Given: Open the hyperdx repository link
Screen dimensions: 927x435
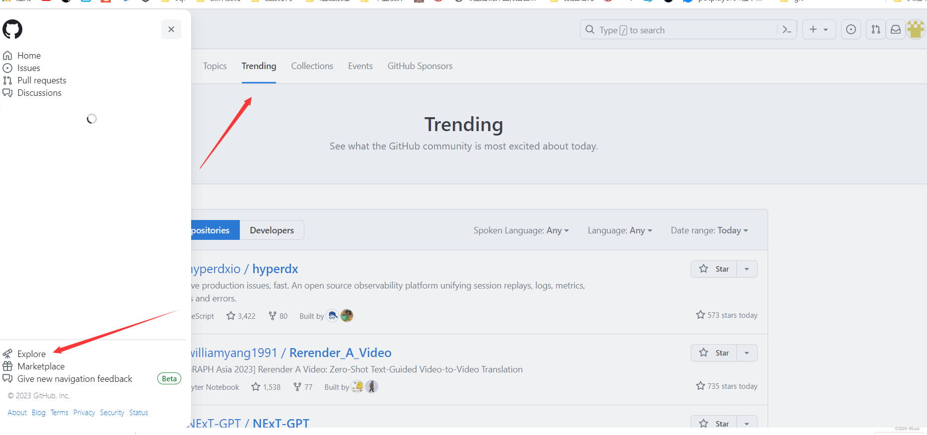Looking at the screenshot, I should (245, 269).
